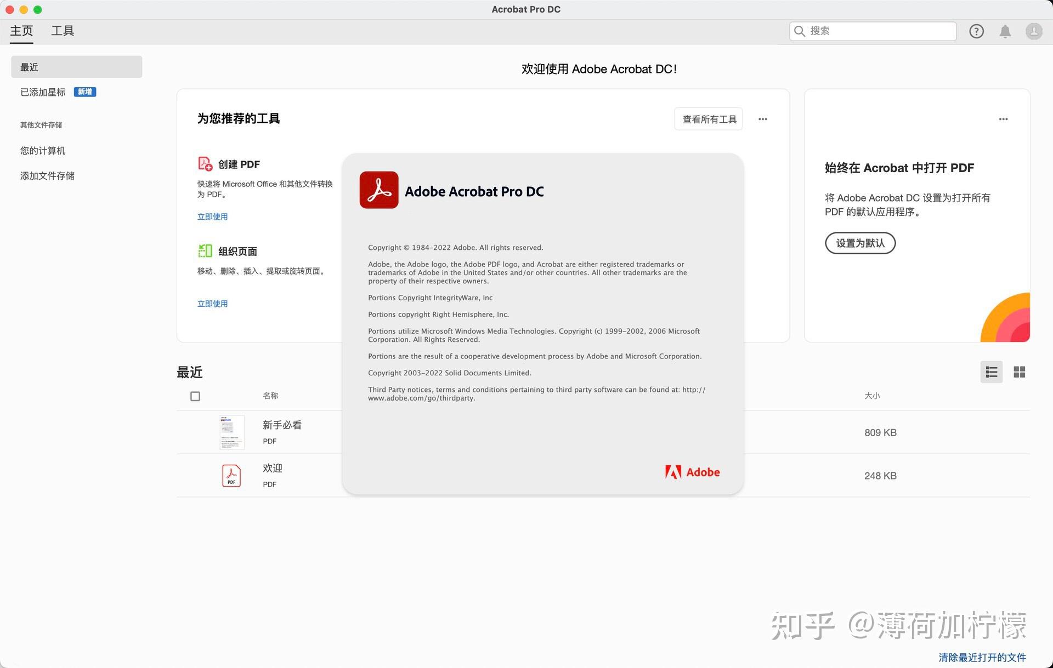Viewport: 1053px width, 668px height.
Task: Click the green fullscreen window button
Action: (37, 9)
